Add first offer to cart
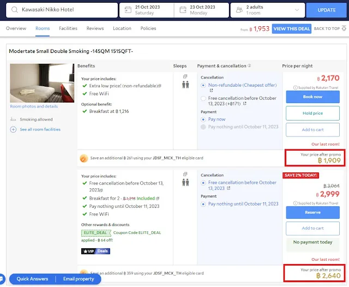The width and height of the screenshot is (349, 287). point(312,130)
